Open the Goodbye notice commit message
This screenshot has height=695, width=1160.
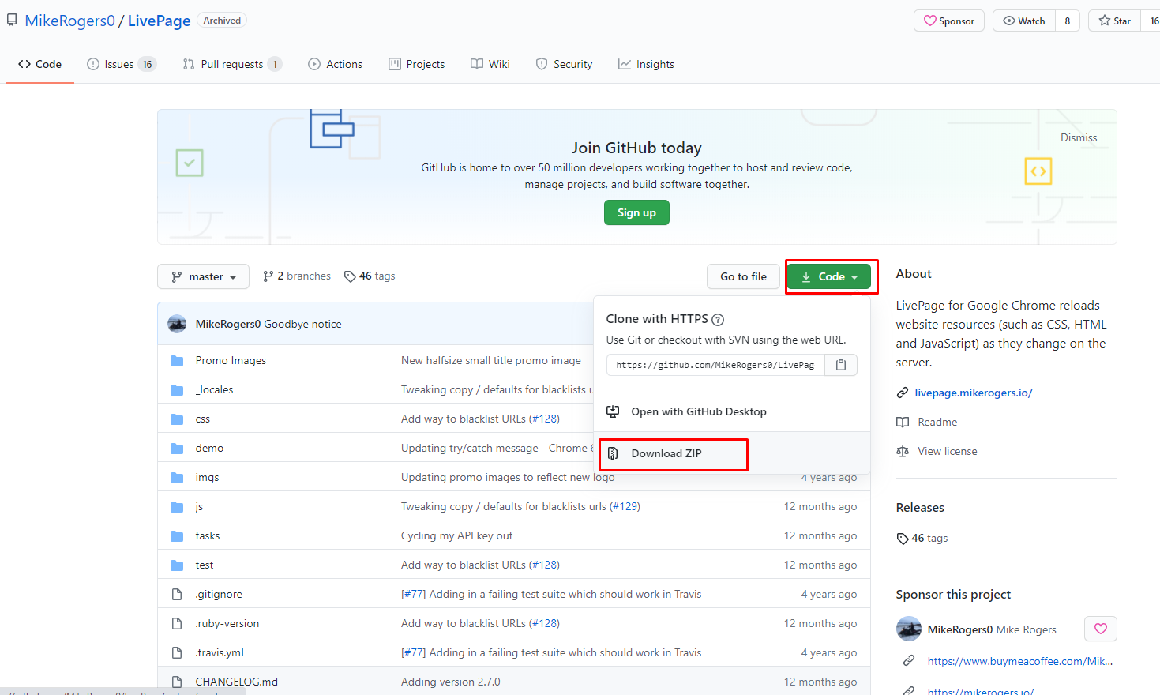point(302,324)
